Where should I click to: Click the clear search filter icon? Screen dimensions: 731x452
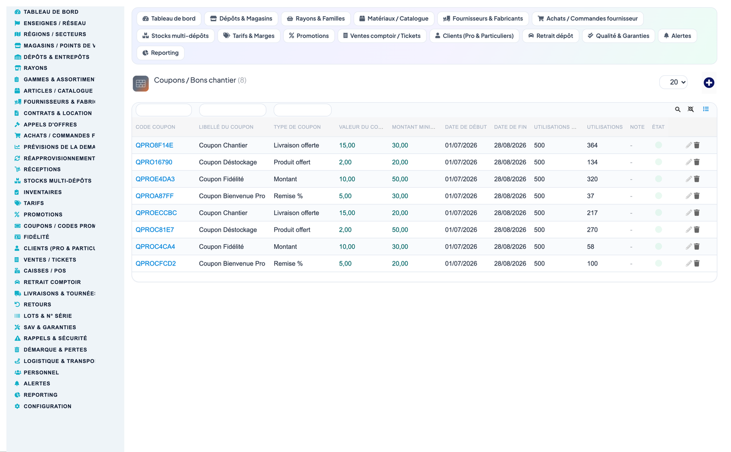pos(691,109)
